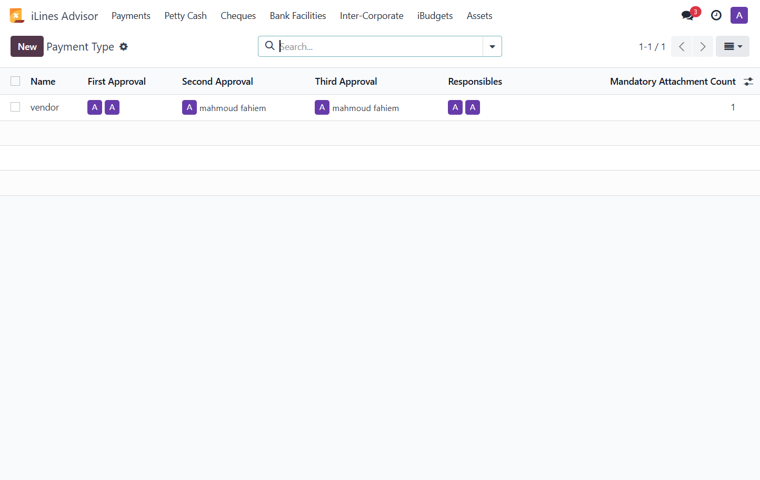Click the Second Approval column header
This screenshot has width=760, height=480.
point(217,82)
